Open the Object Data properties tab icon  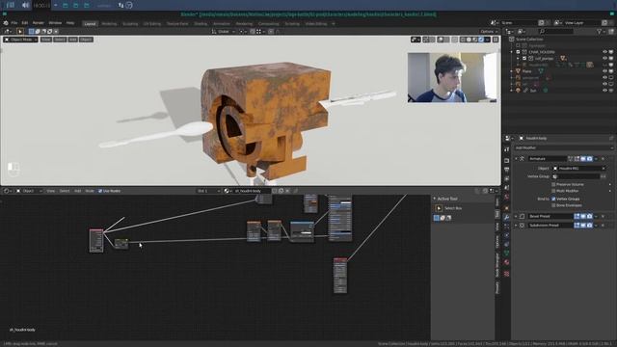[x=507, y=253]
